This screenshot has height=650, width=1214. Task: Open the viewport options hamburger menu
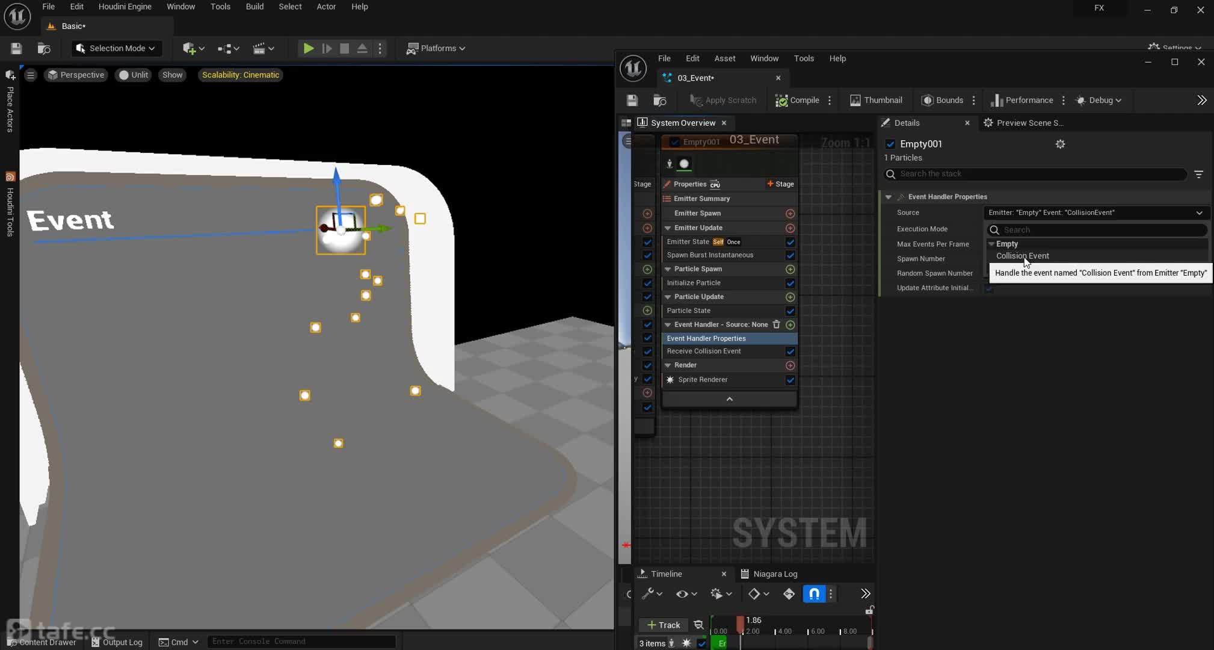[30, 75]
